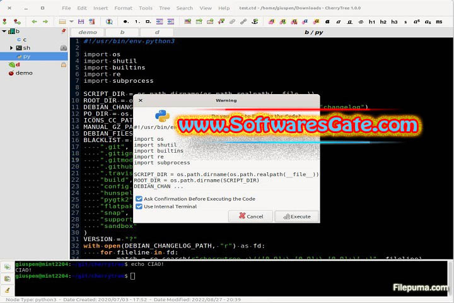Toggle bold formatting

point(327,21)
